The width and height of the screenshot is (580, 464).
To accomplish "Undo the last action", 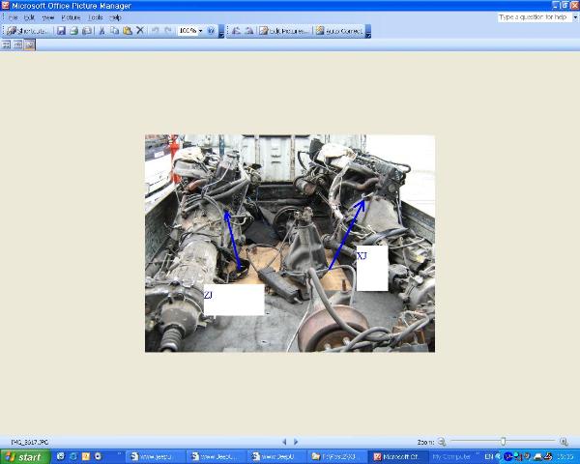I will 156,31.
